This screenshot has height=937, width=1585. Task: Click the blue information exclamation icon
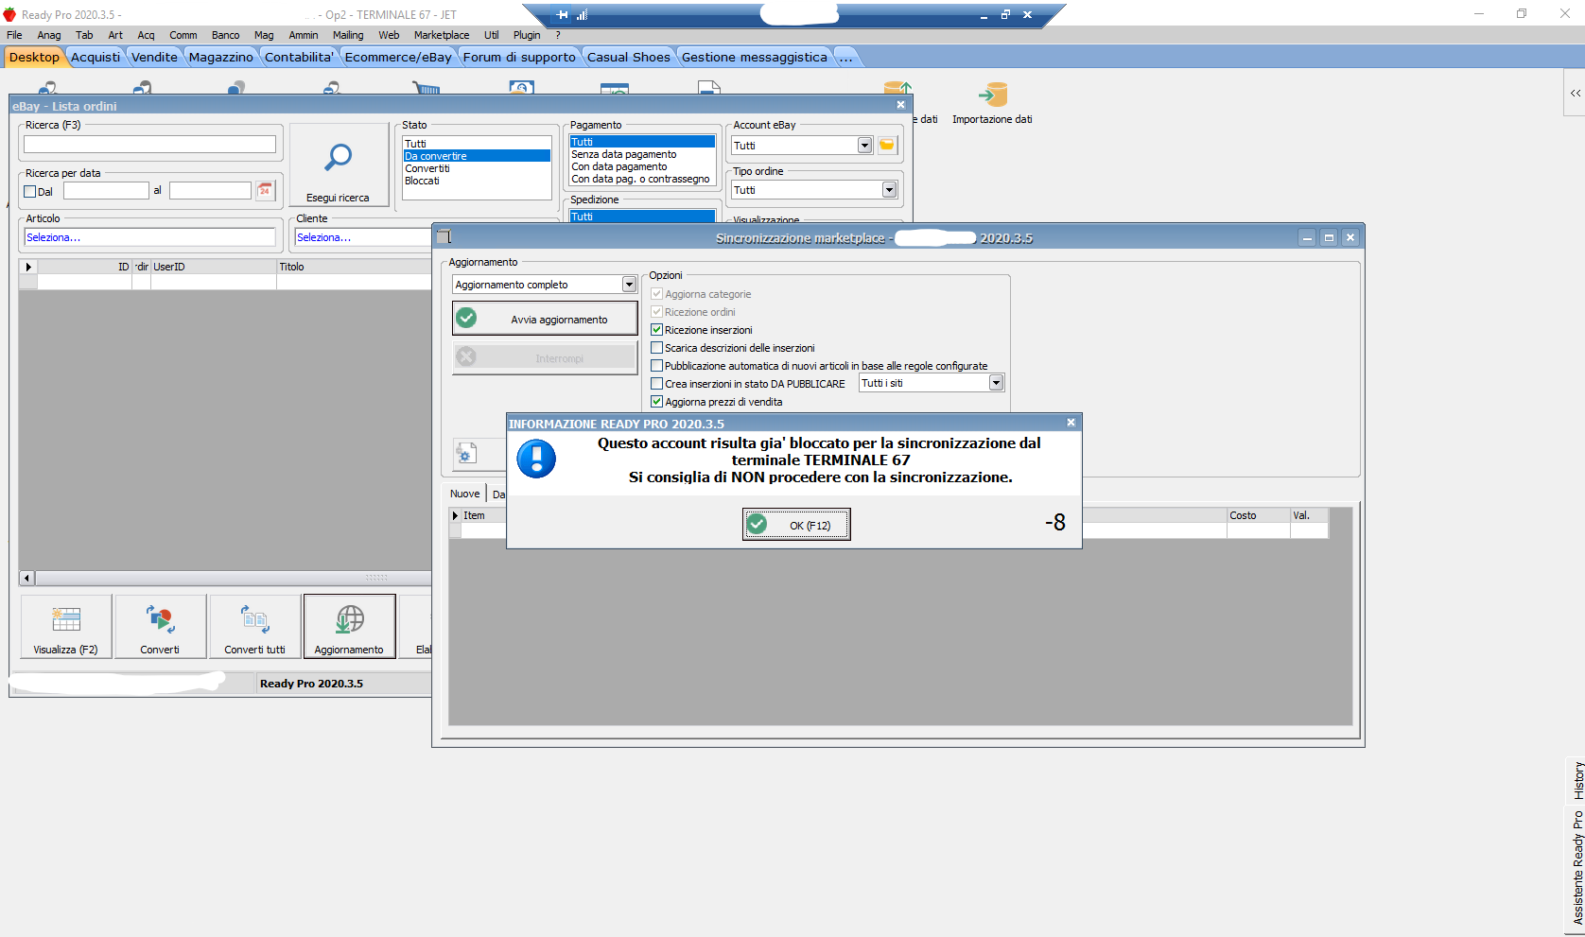click(536, 459)
